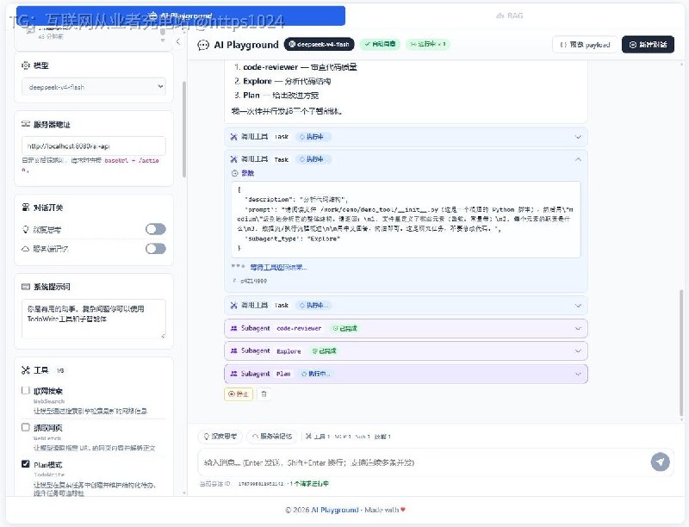This screenshot has height=527, width=689.
Task: Click the deepseek-v4-flash badge in the header
Action: click(x=319, y=44)
